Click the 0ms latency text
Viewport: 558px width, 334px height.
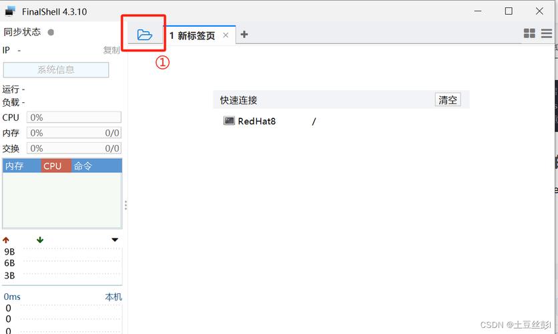point(12,297)
